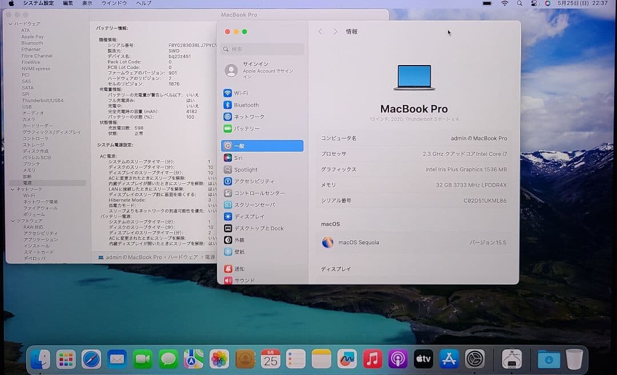Viewport: 617px width, 375px height.
Task: Click サインイン with Apple Account
Action: [x=262, y=70]
